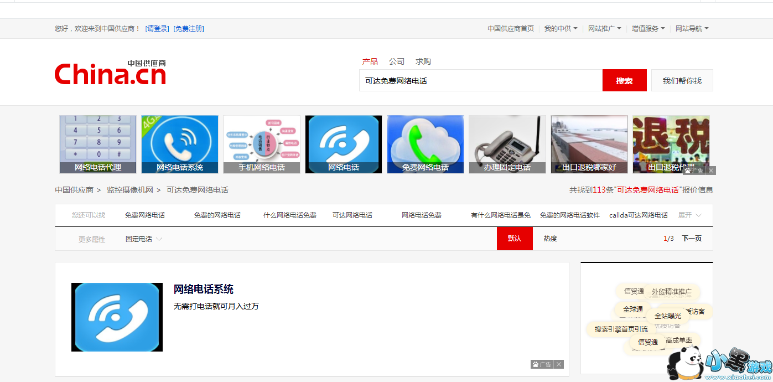Click the 全站曝光 bubble
Screen dimensions: 773x382
click(x=668, y=316)
